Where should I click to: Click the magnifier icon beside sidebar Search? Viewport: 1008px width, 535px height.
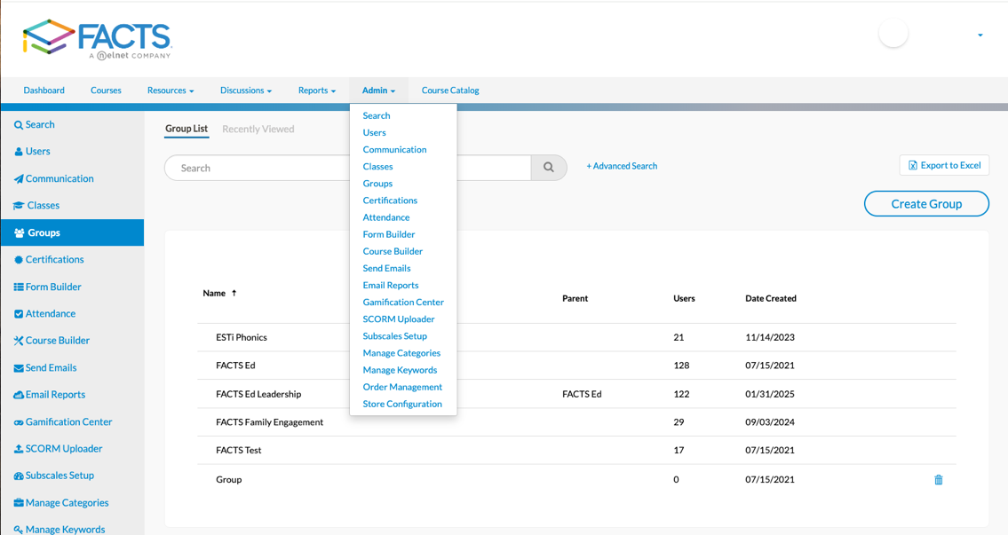(19, 125)
